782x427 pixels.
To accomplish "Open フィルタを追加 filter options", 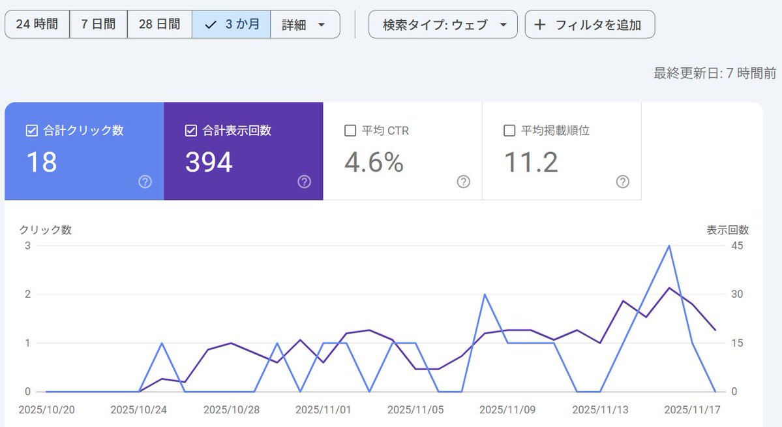I will click(x=590, y=24).
